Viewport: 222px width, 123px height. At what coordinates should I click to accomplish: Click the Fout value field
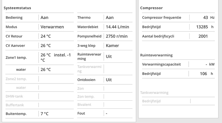point(107,113)
